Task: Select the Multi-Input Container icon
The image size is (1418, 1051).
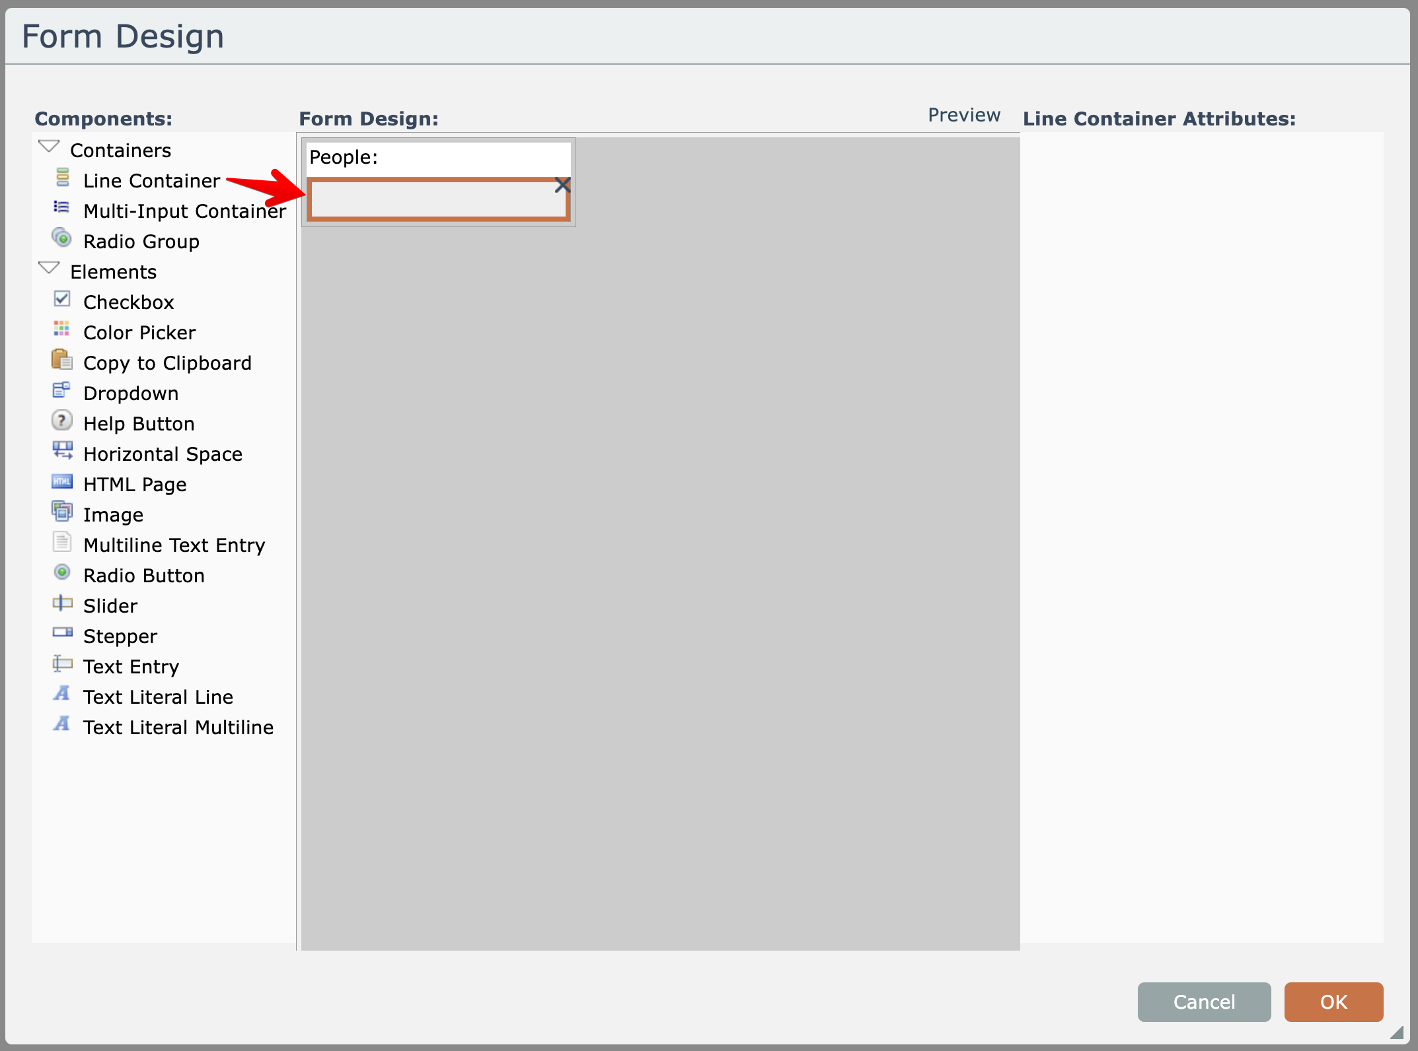Action: (61, 208)
